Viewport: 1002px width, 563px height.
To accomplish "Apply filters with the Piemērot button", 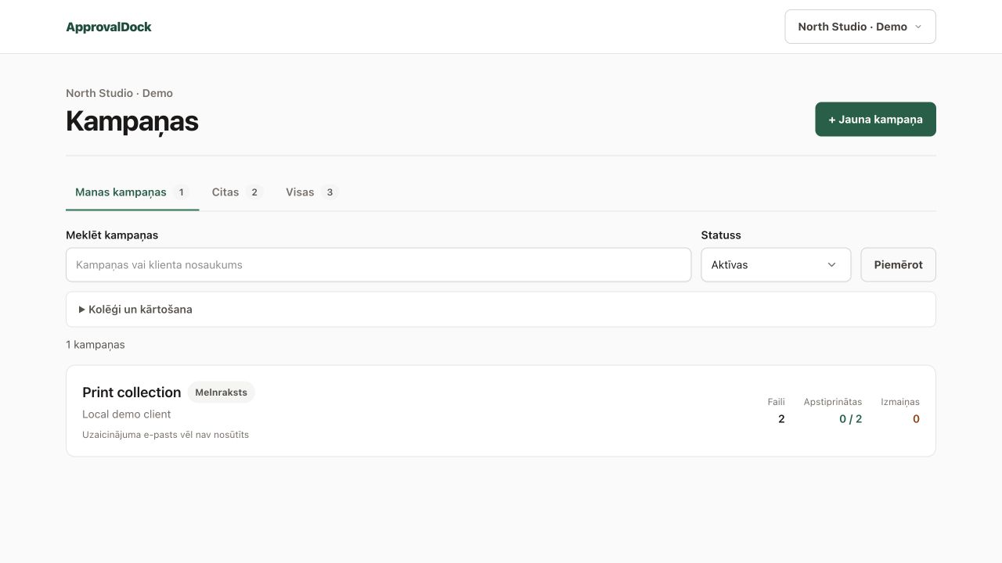I will [x=898, y=265].
